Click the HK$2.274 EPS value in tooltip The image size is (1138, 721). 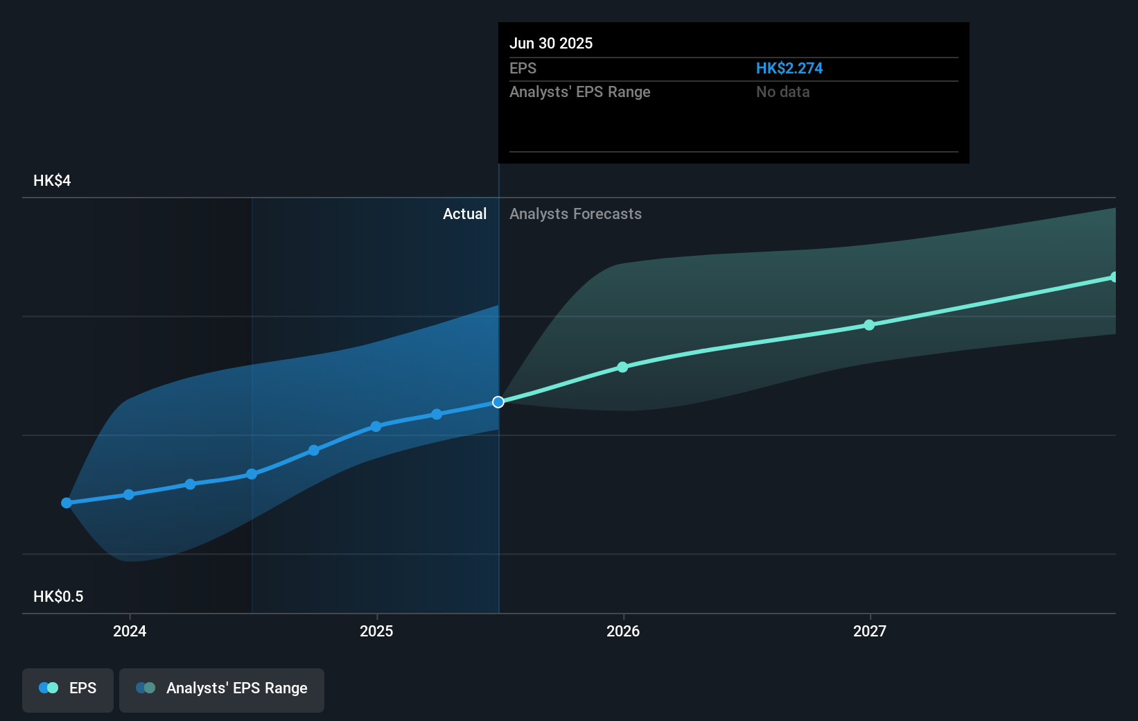(x=789, y=68)
